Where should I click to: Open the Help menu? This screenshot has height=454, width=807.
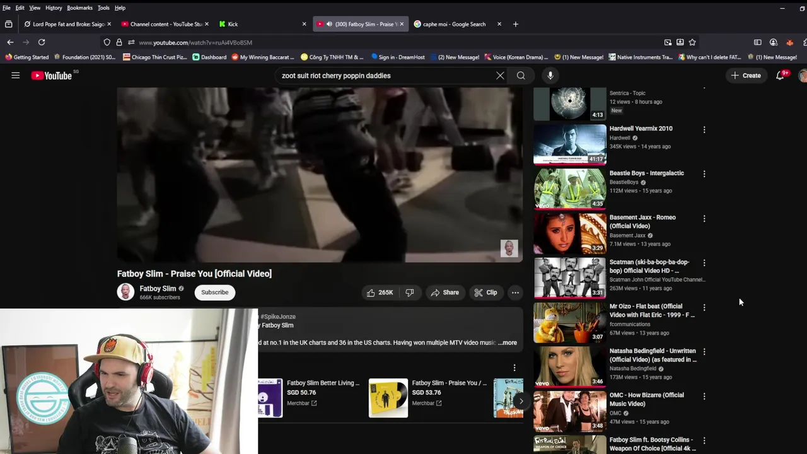click(120, 8)
